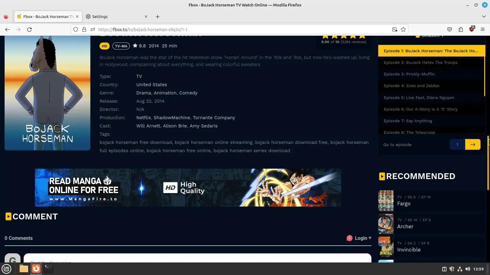Save page to Pocket

450,29
